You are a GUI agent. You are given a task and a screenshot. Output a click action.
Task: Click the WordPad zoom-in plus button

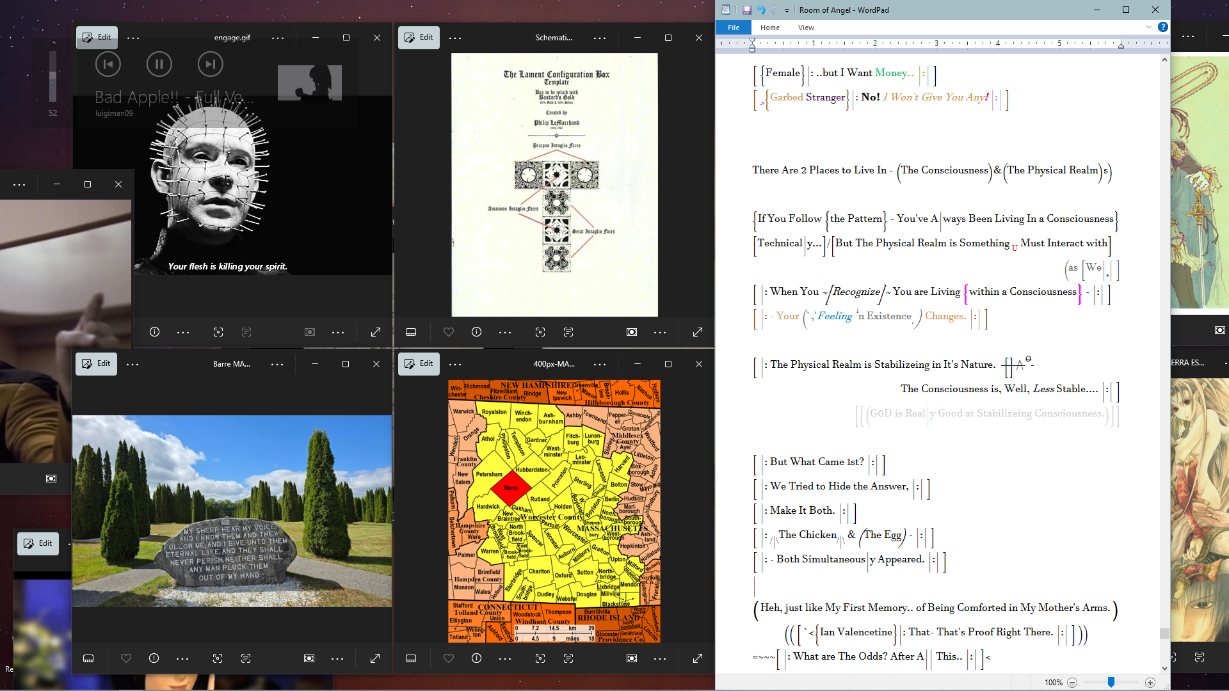(x=1150, y=683)
